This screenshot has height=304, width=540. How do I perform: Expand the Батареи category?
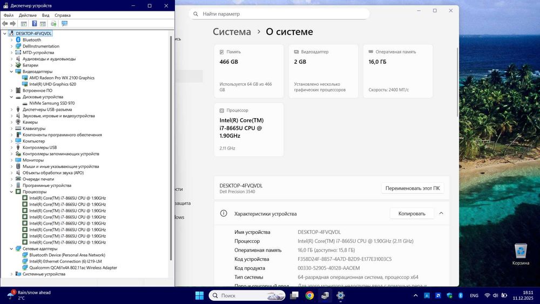pos(11,65)
